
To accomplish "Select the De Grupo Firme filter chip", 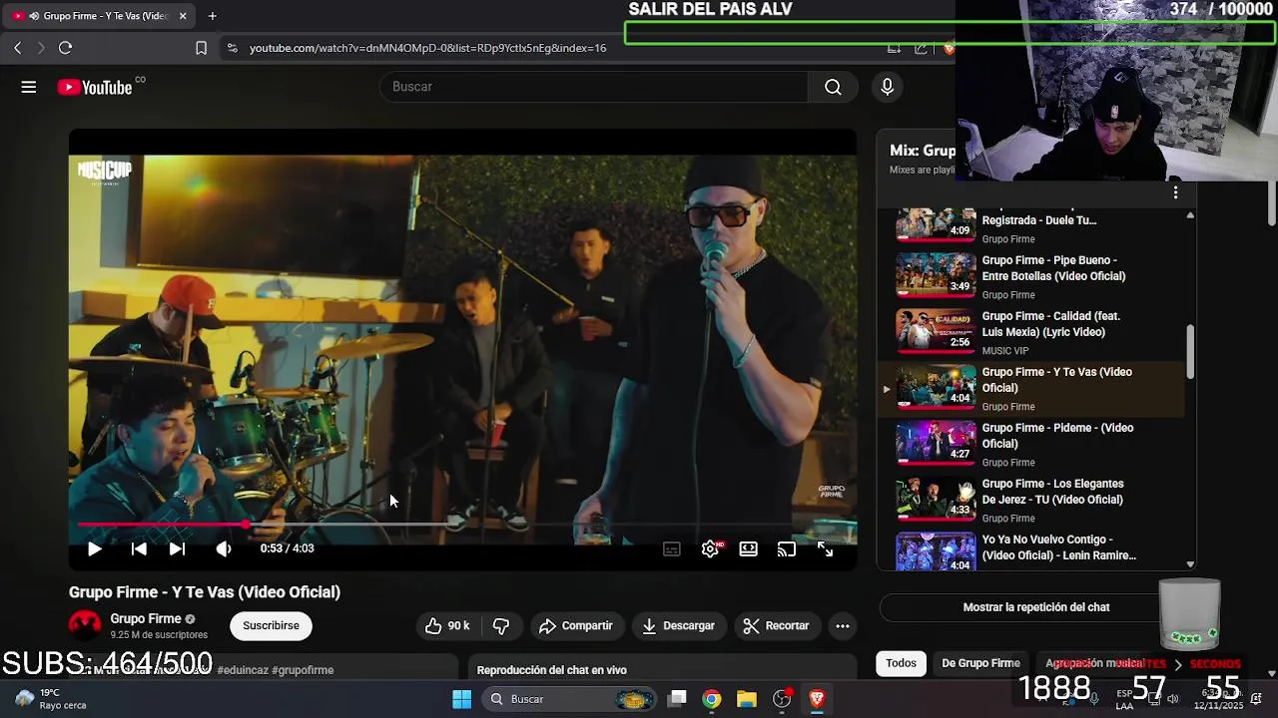I will click(x=980, y=663).
